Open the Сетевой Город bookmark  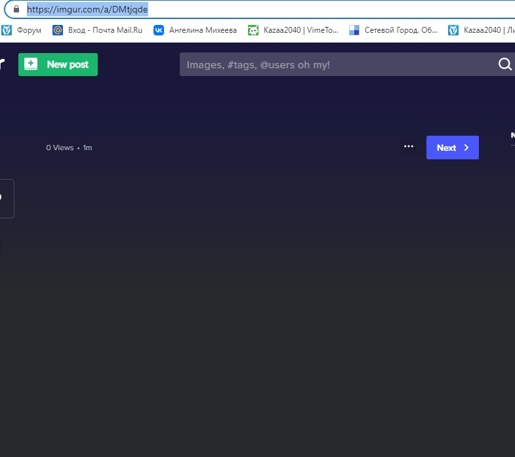tap(400, 30)
